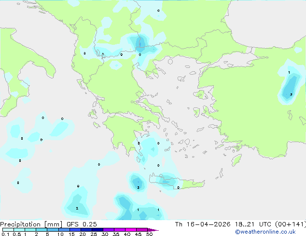Click the "(00+141)" forecast offset text
Image resolution: width=306 pixels, height=236 pixels.
(291, 224)
